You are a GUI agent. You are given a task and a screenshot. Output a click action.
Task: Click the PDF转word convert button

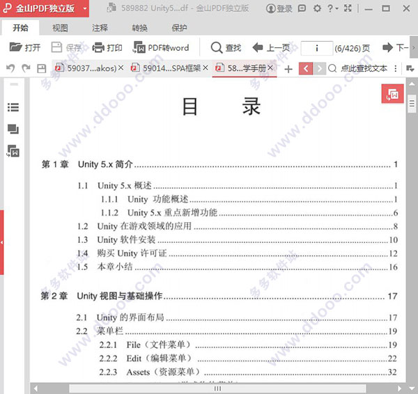tap(161, 48)
